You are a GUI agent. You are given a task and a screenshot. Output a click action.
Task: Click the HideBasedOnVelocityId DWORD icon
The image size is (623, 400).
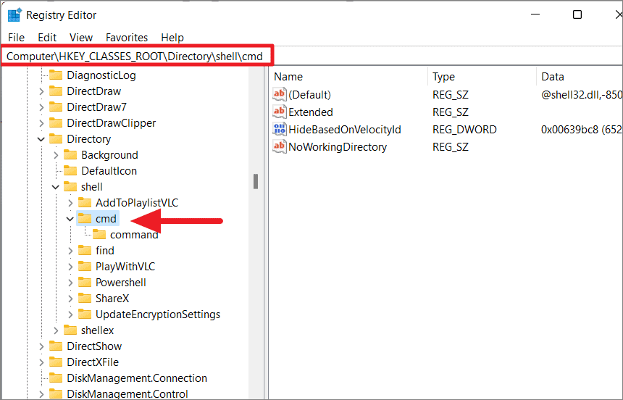(x=280, y=129)
